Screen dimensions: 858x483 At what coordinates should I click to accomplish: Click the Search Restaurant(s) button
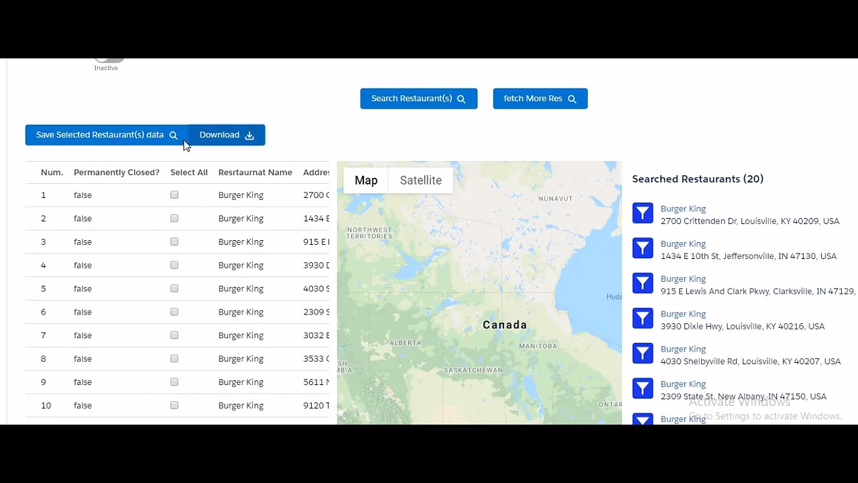(419, 99)
